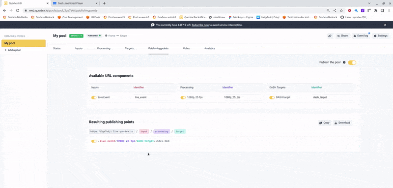Screen dimensions: 393x188
Task: Switch to the Inputs tab
Action: 79,48
